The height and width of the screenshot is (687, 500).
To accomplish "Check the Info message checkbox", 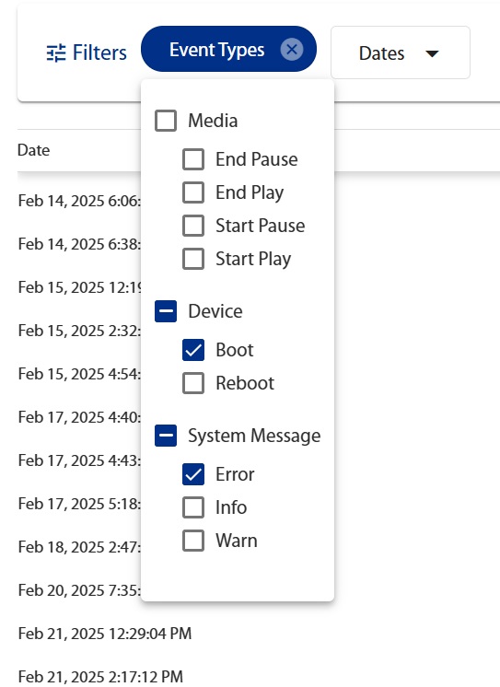I will pyautogui.click(x=193, y=507).
